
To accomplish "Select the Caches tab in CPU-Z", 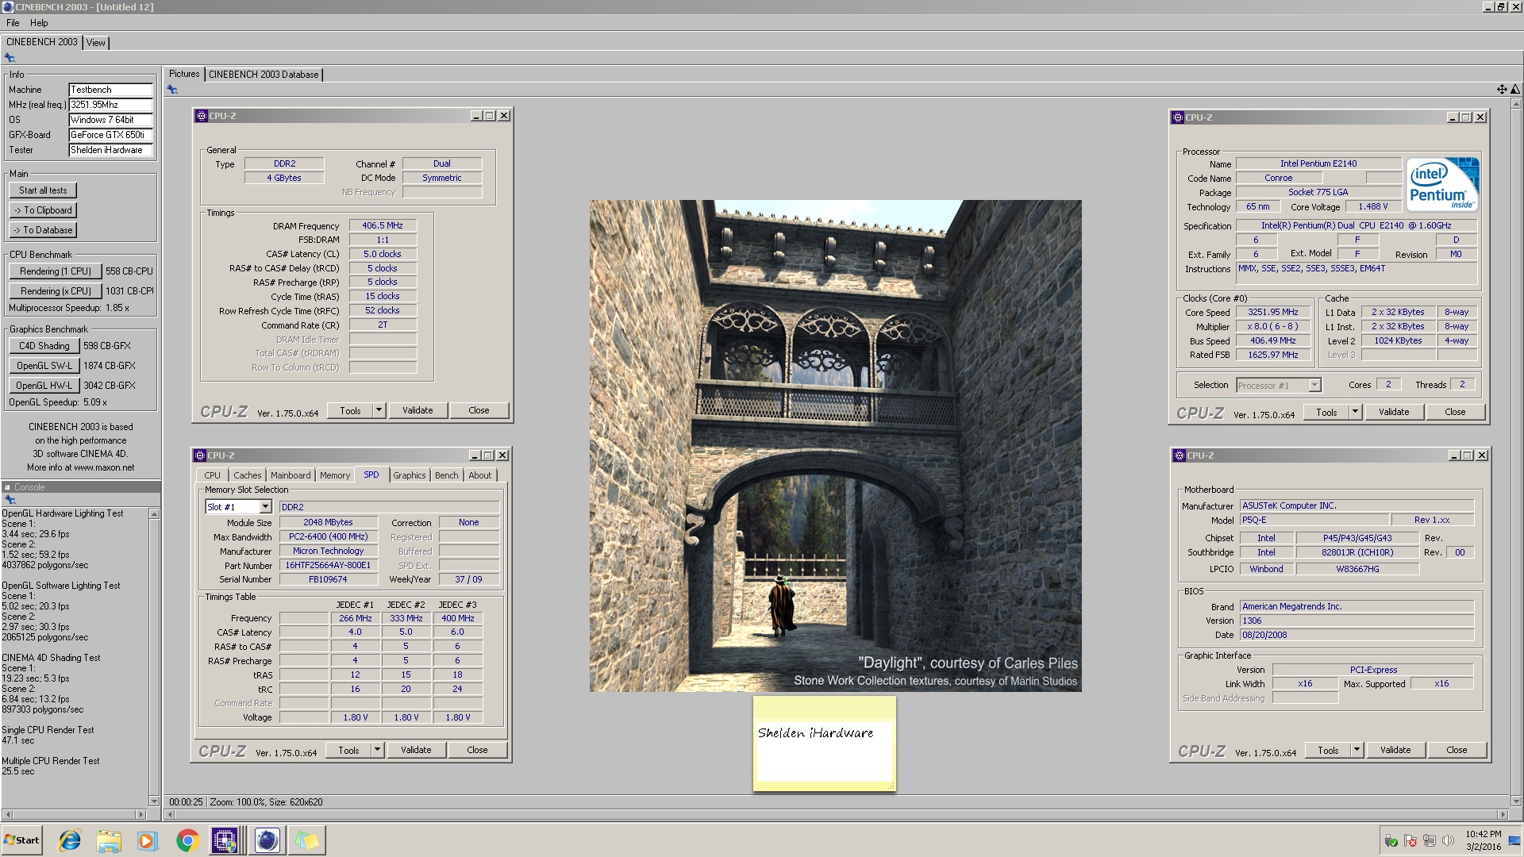I will click(x=248, y=475).
